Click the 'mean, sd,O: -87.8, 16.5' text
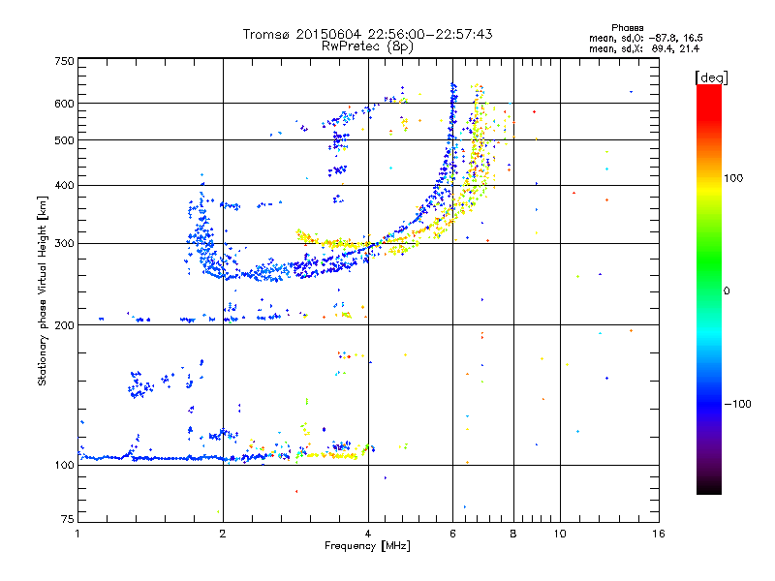This screenshot has height=581, width=775. [x=645, y=38]
